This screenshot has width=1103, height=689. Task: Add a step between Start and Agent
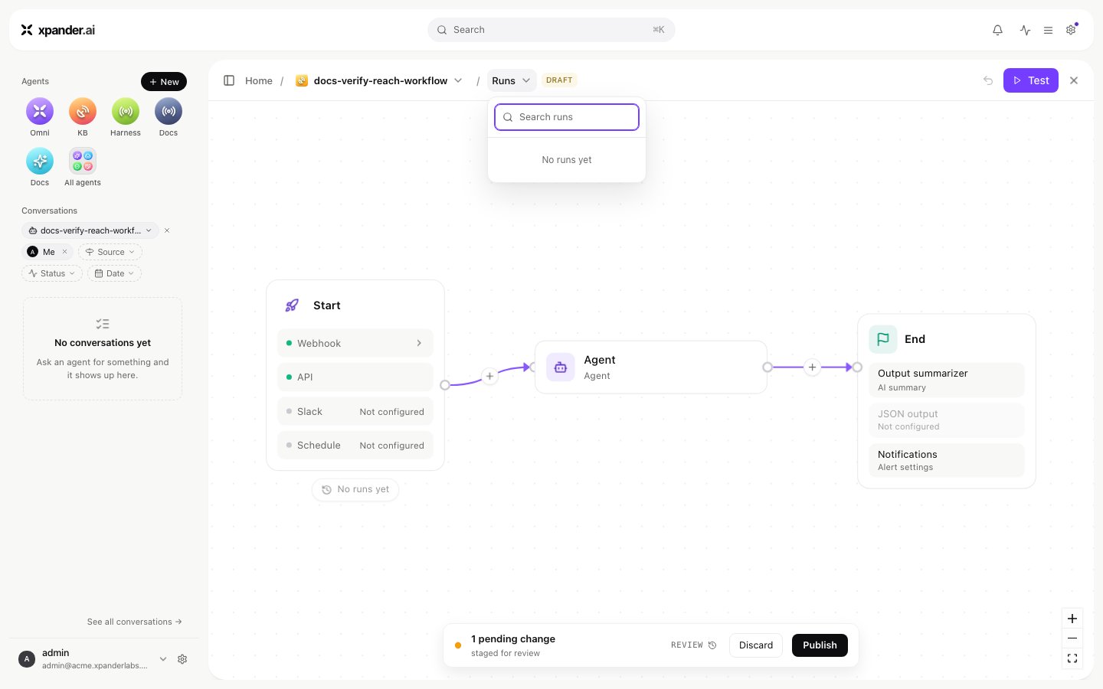click(489, 376)
